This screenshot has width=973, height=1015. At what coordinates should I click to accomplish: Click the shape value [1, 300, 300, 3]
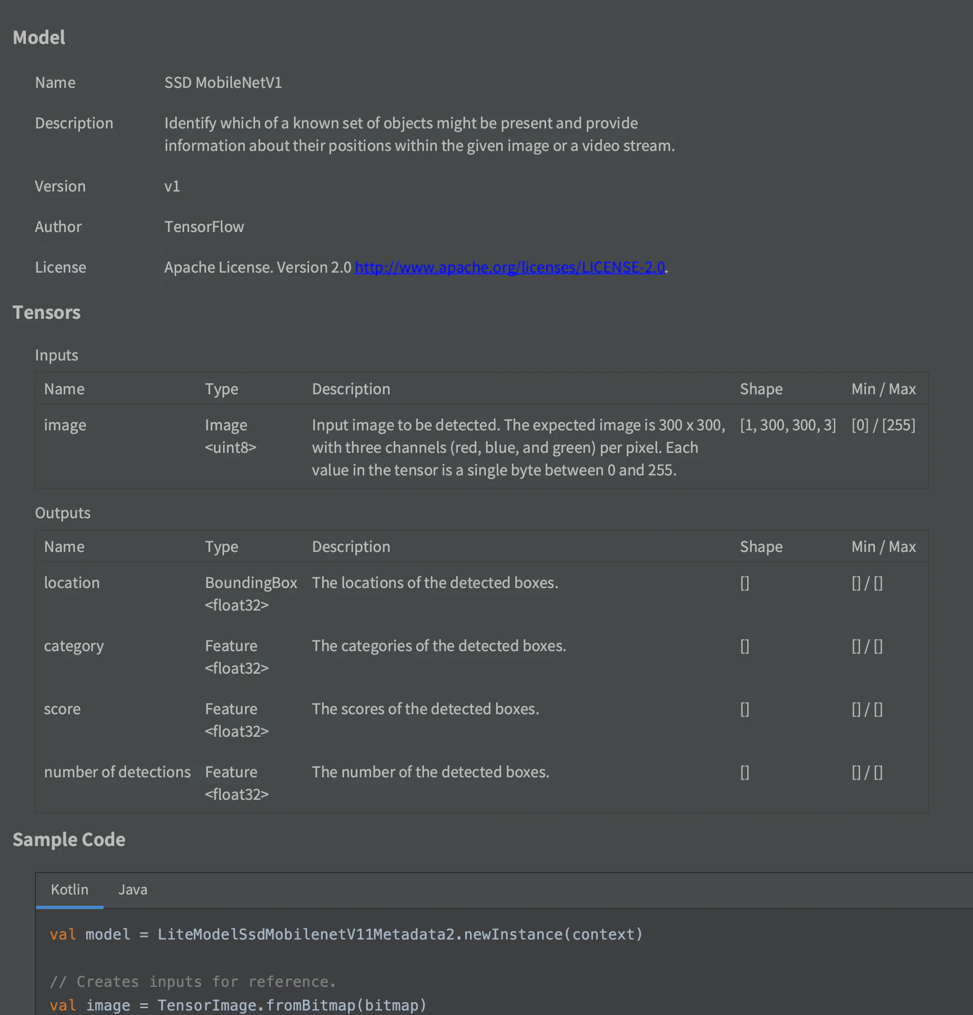[x=788, y=425]
